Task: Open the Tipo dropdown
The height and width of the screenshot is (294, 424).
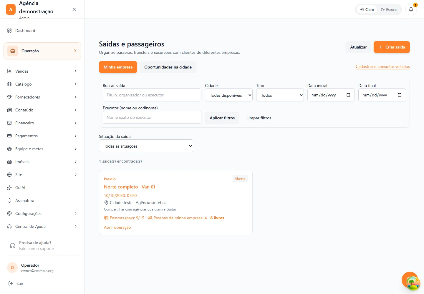Action: tap(280, 95)
